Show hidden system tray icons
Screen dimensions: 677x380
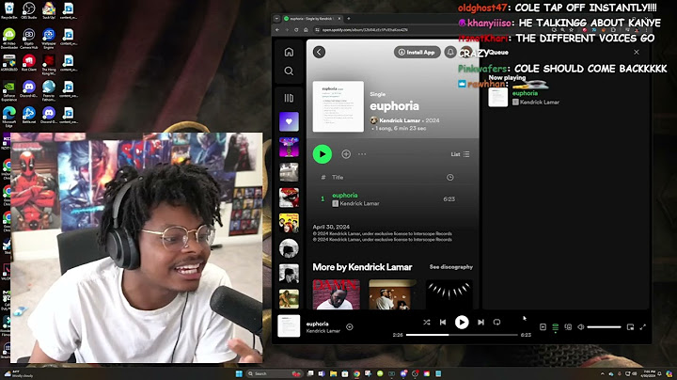[603, 373]
